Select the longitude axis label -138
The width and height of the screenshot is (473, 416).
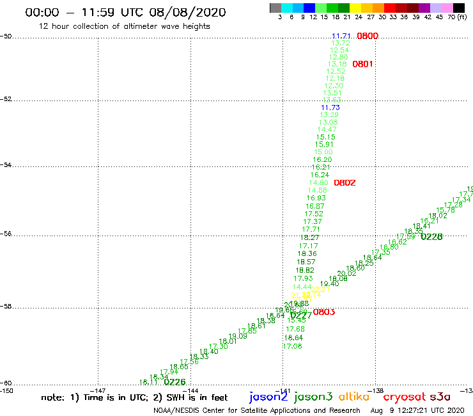pyautogui.click(x=376, y=391)
